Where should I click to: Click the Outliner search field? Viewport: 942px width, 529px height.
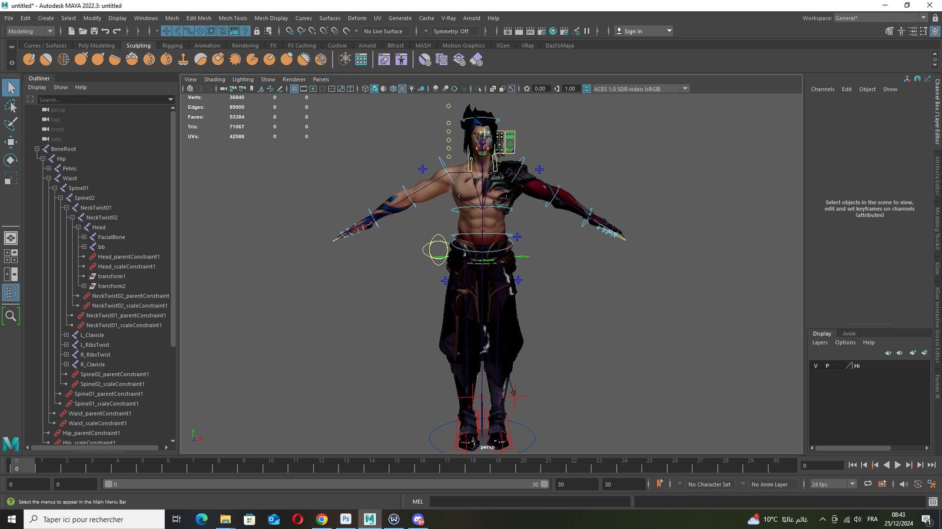[102, 99]
